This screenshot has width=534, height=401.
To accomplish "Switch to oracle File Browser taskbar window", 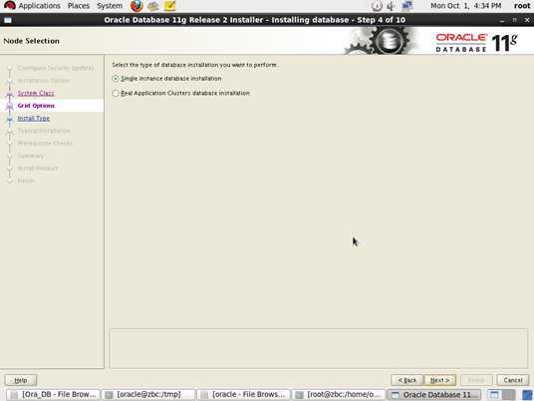I will pos(243,395).
